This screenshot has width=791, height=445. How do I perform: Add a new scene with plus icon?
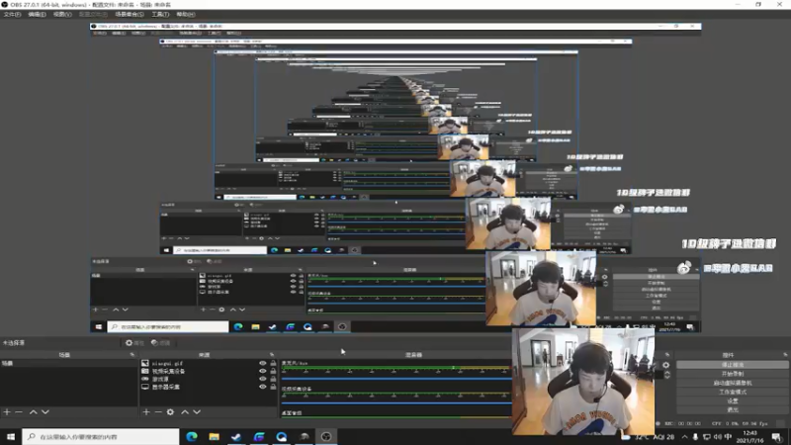tap(7, 411)
